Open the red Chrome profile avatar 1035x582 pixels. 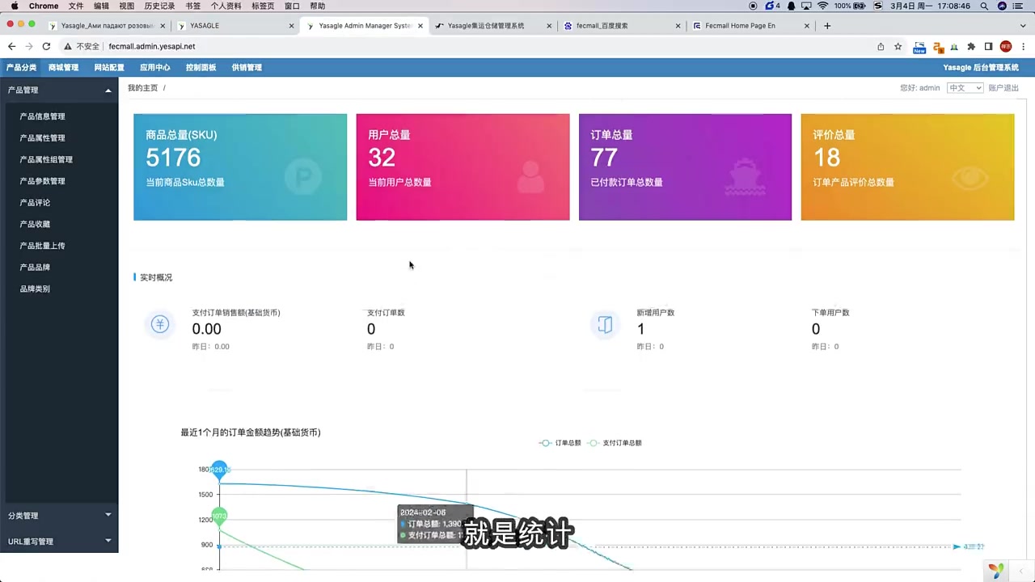pos(1006,47)
